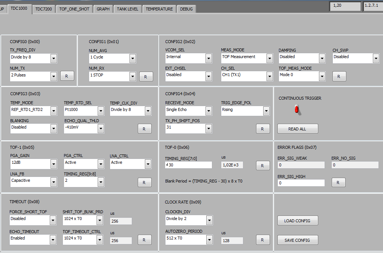Screen dimensions: 383x253
Task: Open the LNA_FB dropdown
Action: 34,182
